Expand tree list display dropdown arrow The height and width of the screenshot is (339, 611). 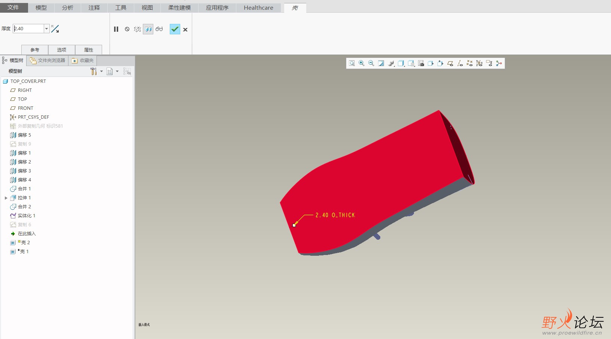click(117, 71)
